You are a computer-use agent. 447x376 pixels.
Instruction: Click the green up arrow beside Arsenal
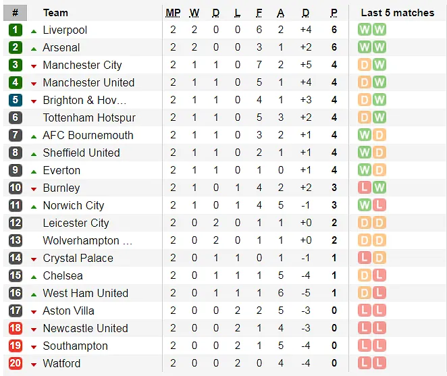click(34, 48)
